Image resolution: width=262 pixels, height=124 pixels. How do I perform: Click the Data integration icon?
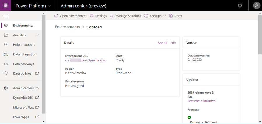coord(6,54)
